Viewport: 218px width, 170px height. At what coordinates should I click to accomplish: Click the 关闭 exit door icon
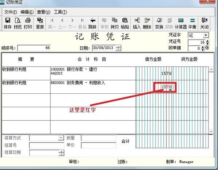204,23
